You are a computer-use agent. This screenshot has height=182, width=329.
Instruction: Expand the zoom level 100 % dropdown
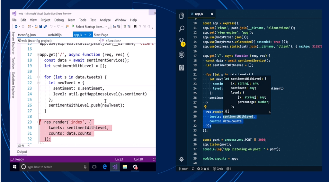tap(22, 145)
